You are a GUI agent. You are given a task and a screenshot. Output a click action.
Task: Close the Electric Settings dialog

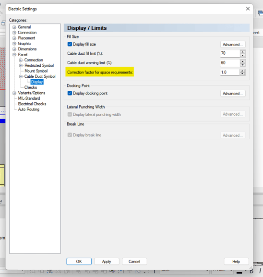tap(248, 9)
